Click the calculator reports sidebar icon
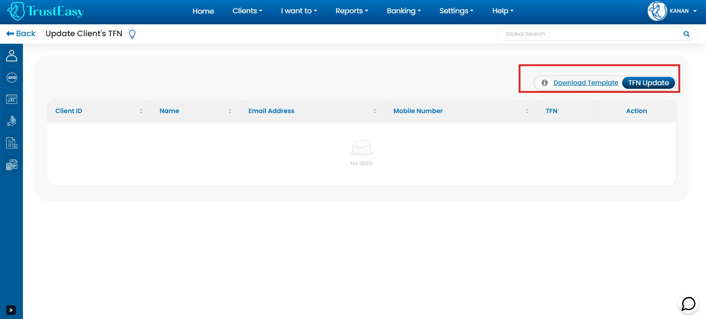 (x=11, y=165)
